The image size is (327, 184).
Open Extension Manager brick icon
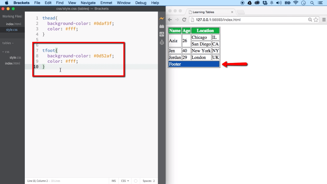[161, 26]
